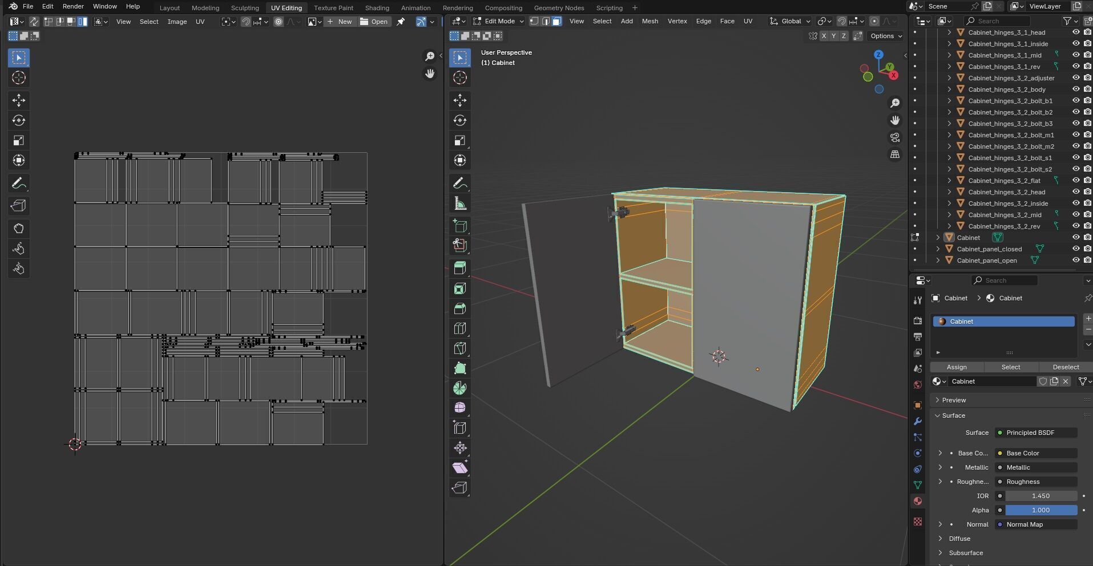Adjust the Alpha slider value
Image resolution: width=1093 pixels, height=566 pixels.
(x=1041, y=510)
